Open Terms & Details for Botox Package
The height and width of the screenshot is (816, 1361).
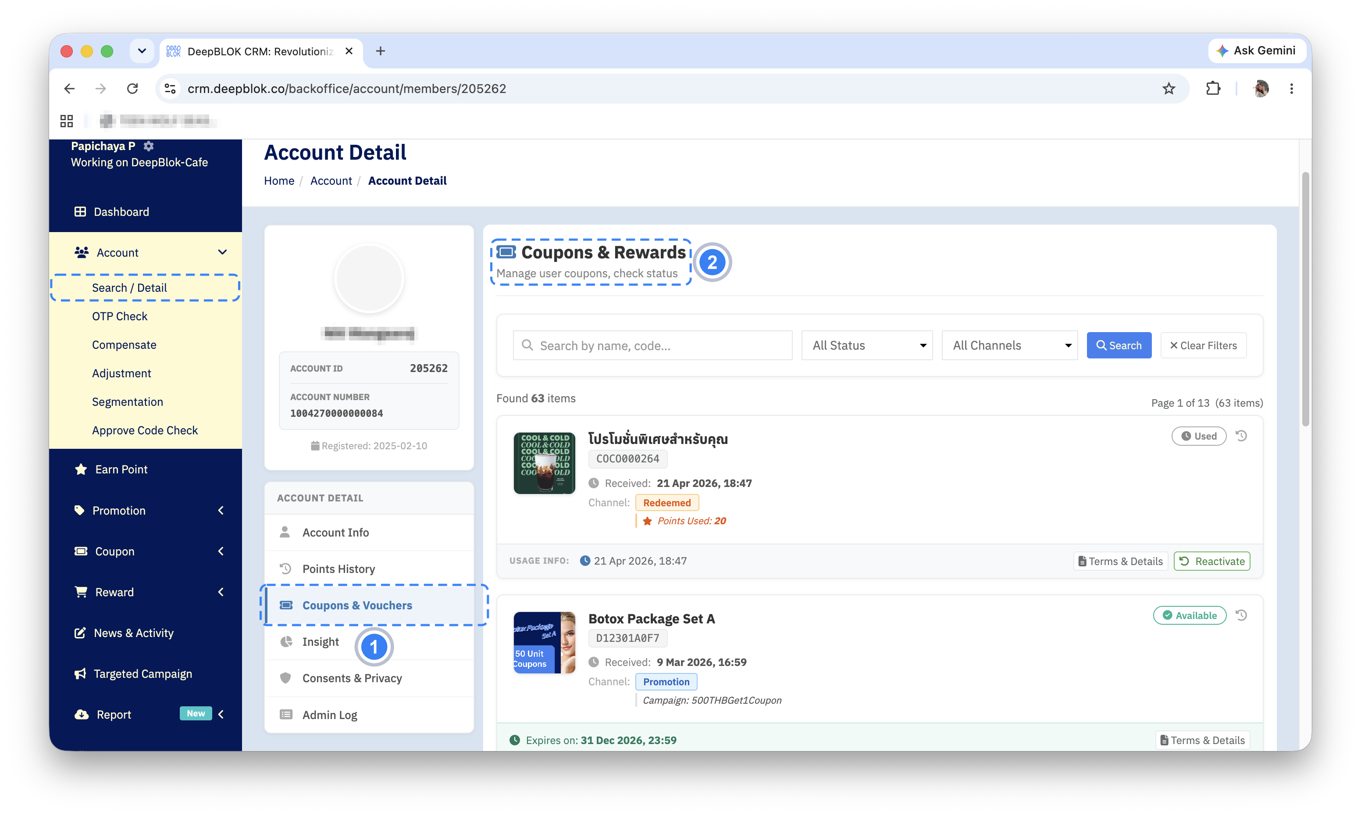coord(1203,741)
